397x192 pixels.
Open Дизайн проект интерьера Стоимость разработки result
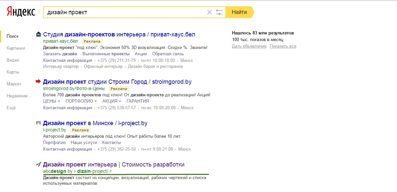coord(114,165)
